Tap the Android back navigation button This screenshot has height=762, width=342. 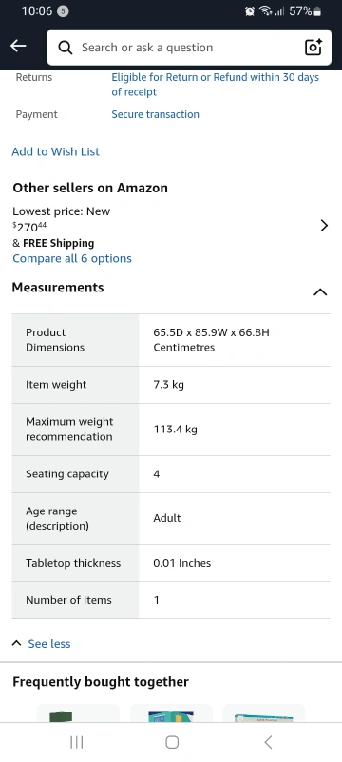click(268, 742)
